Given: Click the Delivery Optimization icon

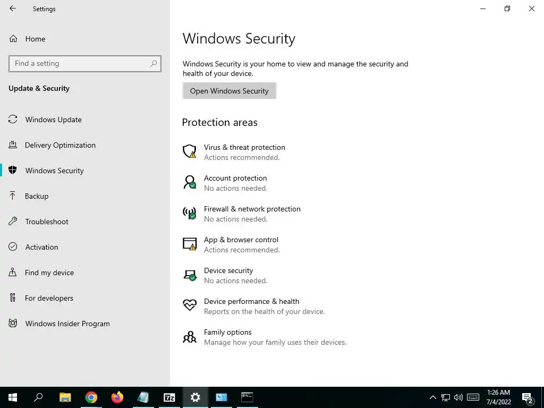Looking at the screenshot, I should (x=13, y=144).
